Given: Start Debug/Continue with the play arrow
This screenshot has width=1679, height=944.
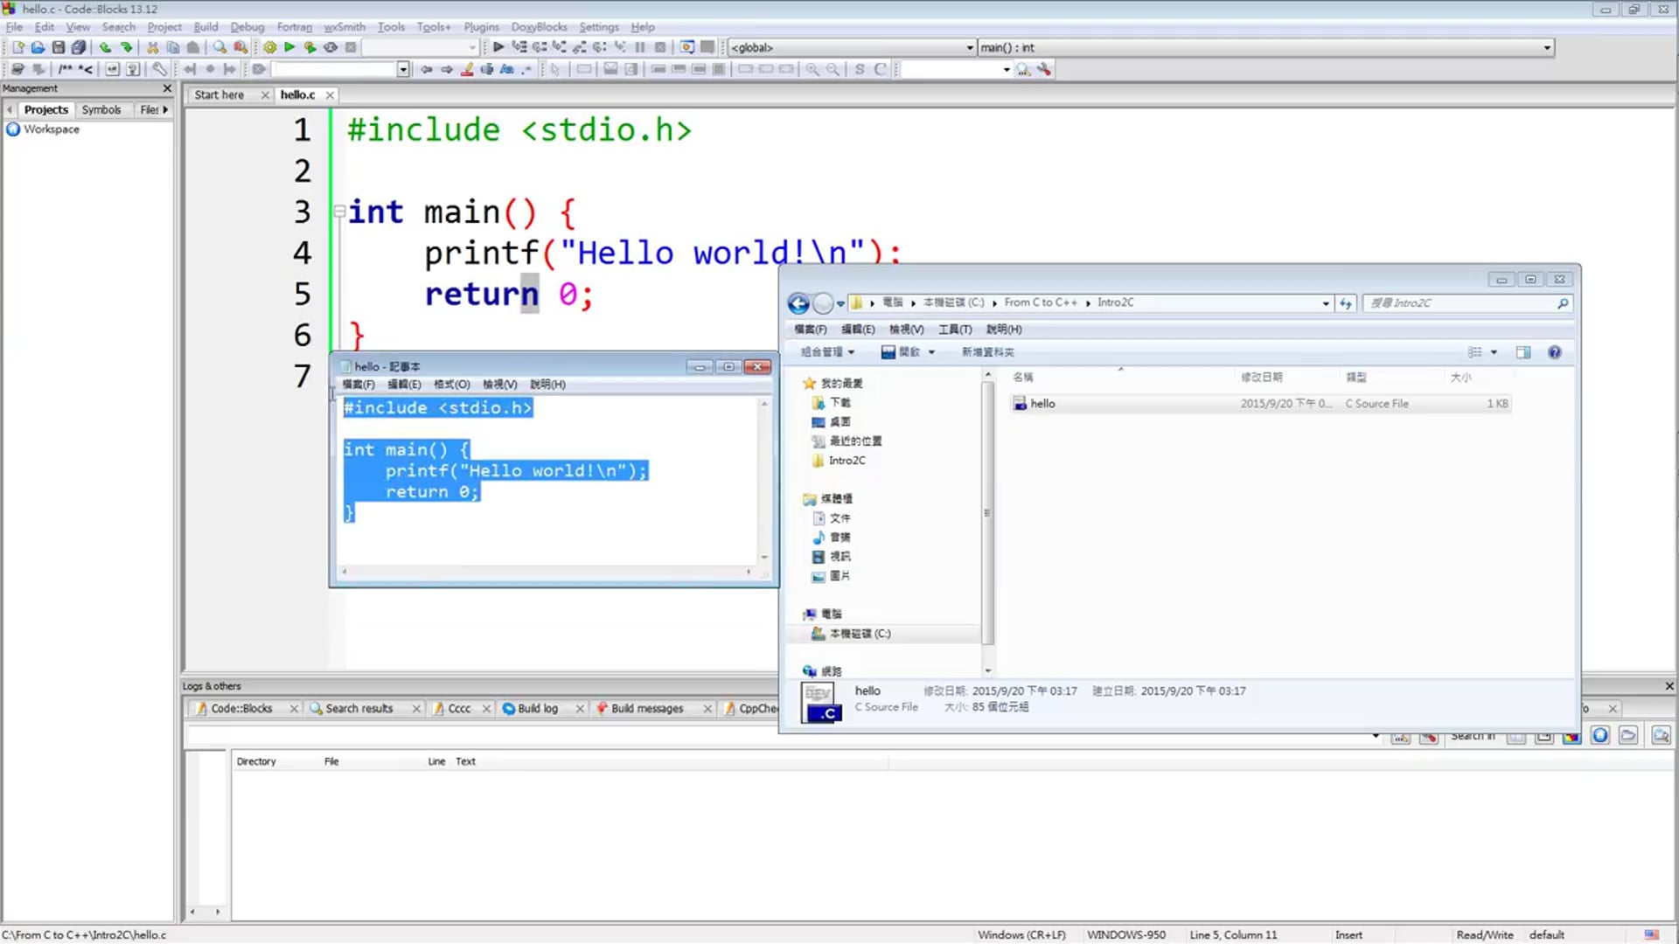Looking at the screenshot, I should pos(498,47).
